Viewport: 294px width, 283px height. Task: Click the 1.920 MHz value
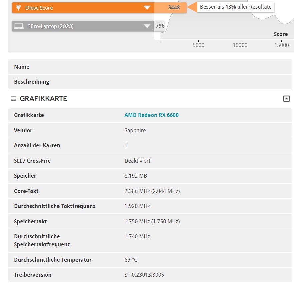pyautogui.click(x=137, y=206)
